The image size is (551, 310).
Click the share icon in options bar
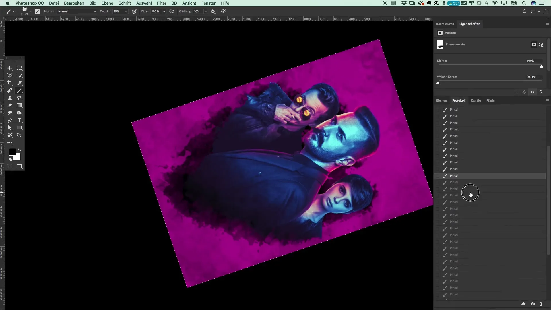click(546, 11)
